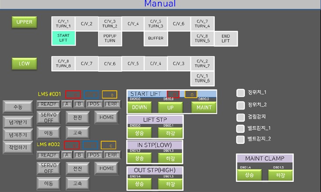The image size is (321, 192).
Task: Click SERVO OFF under LMS #001
Action: coord(48,117)
